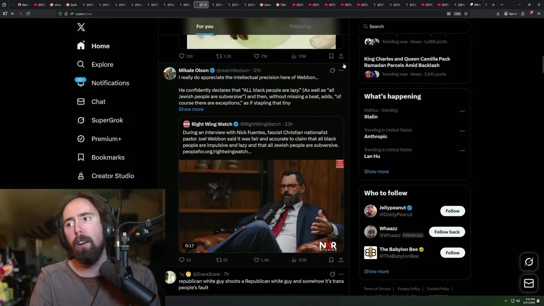Go back in browser history

tap(13, 14)
